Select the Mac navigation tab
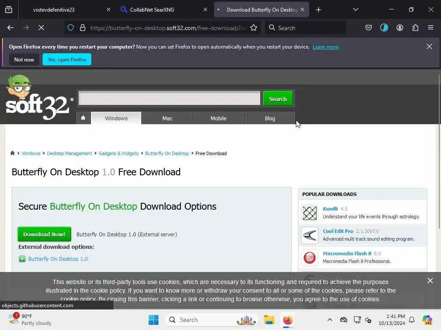 168,118
